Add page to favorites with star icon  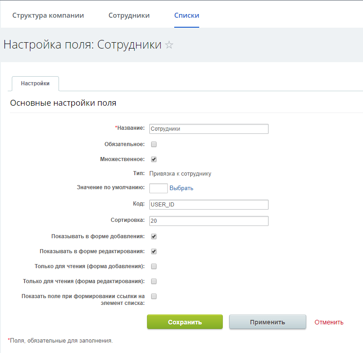169,44
